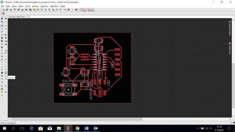Select the Circle tool

2,70
